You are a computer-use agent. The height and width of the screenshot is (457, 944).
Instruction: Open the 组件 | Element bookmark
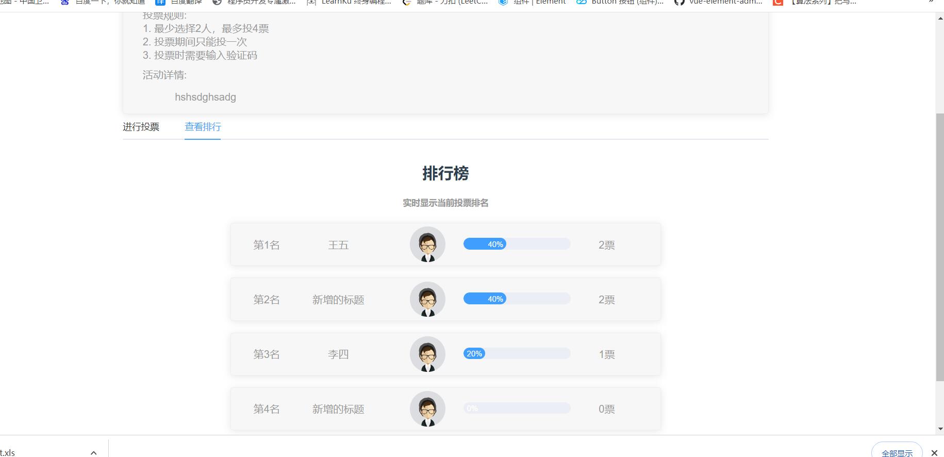(532, 2)
